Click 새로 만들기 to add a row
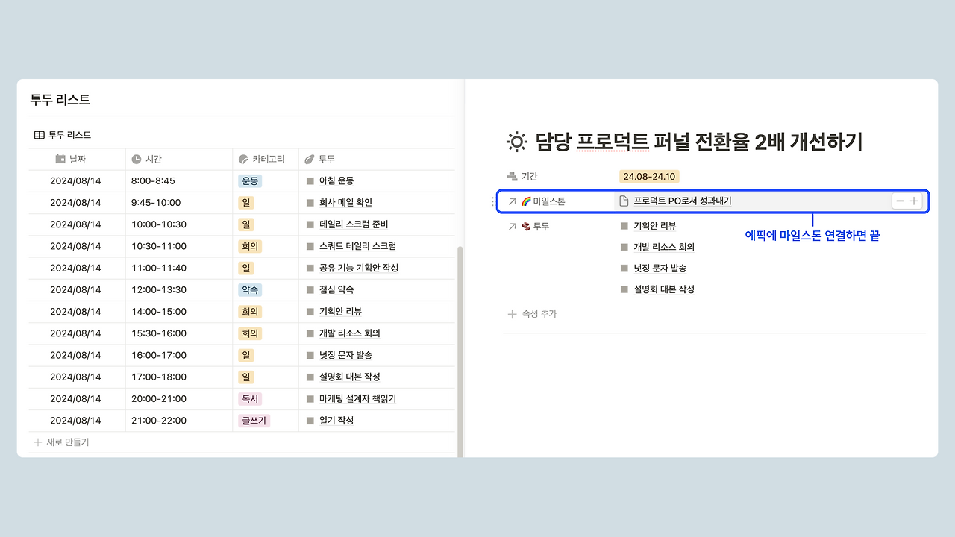This screenshot has width=955, height=537. [60, 442]
